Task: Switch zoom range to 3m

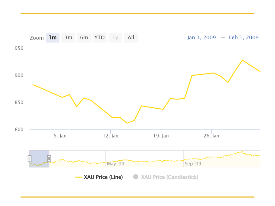Action: click(68, 38)
